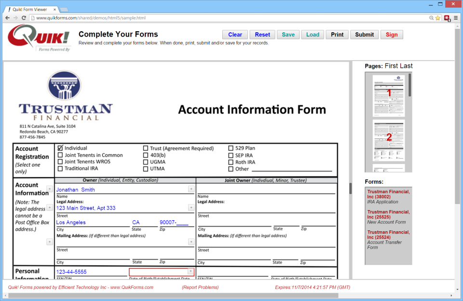Submit the completed forms
Viewport: 463px width, 301px height.
coord(365,35)
